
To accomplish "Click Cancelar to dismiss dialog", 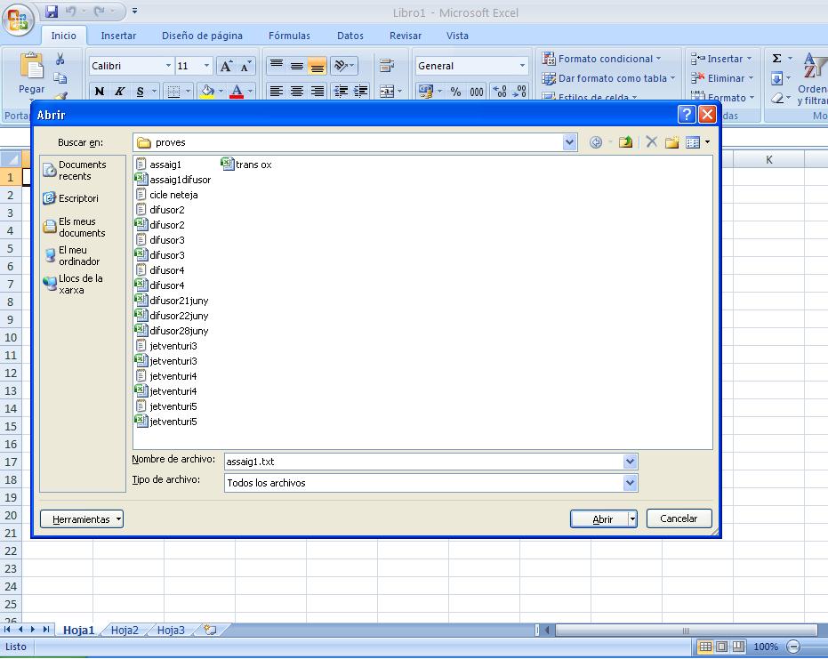I will coord(679,518).
